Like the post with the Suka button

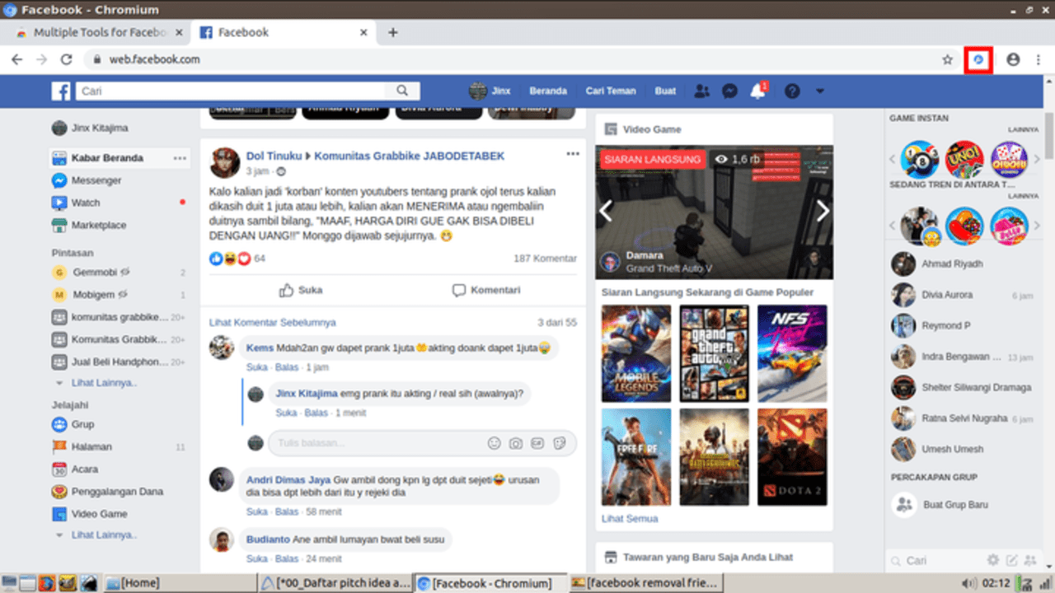tap(301, 290)
